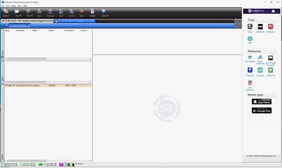Expand the Help dropdown arrow
This screenshot has width=282, height=168.
(x=108, y=16)
